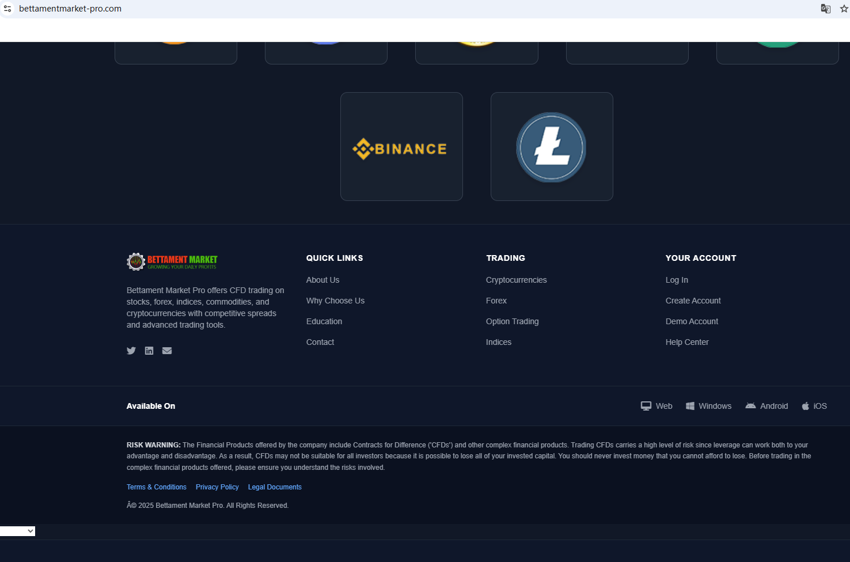Screen dimensions: 850x562
Task: Visit the Help Center link
Action: (x=687, y=342)
